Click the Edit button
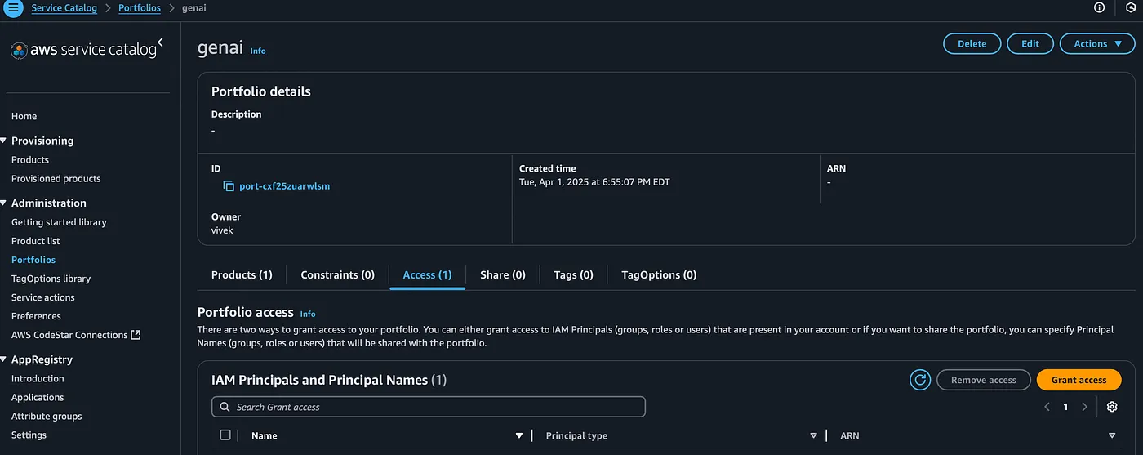Viewport: 1143px width, 455px height. 1030,44
